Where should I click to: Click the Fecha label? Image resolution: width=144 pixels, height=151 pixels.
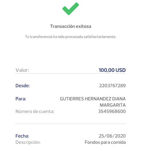pos(22,136)
